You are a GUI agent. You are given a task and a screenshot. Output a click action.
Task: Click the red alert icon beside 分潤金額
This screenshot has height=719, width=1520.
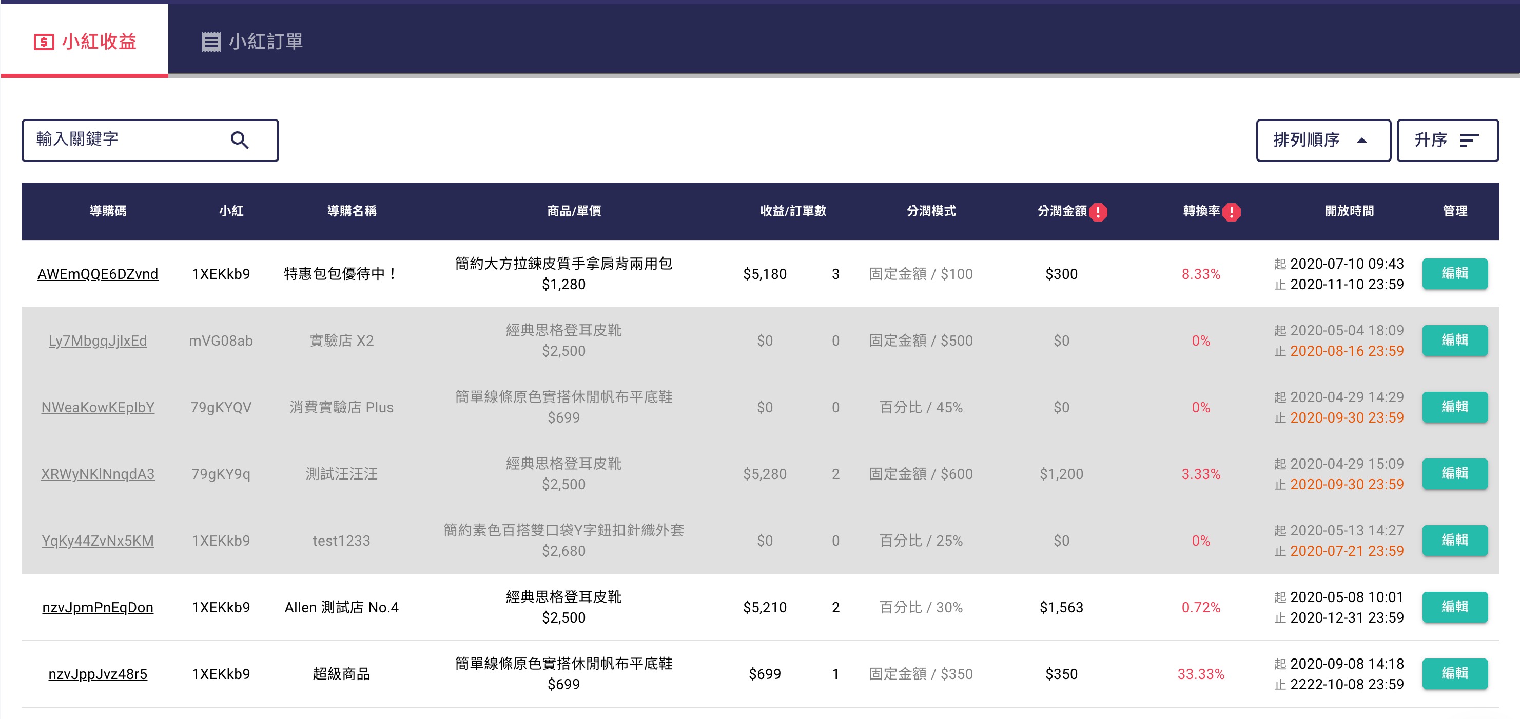1098,212
